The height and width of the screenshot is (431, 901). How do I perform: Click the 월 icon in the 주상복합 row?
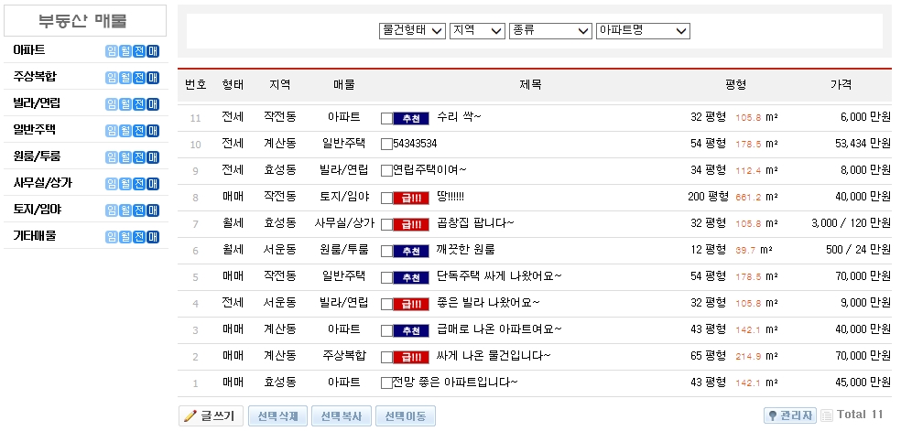[125, 77]
